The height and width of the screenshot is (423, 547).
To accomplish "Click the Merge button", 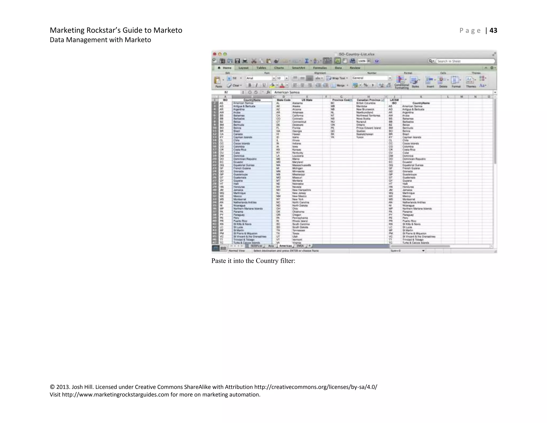I will (x=338, y=85).
